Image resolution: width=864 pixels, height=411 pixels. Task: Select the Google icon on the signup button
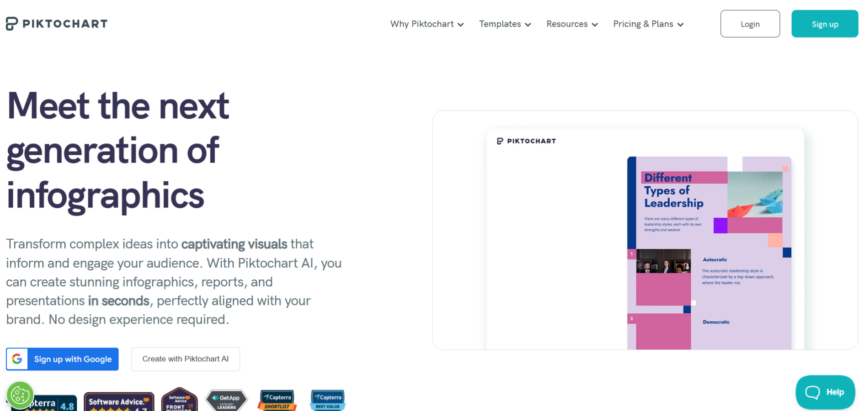point(17,359)
